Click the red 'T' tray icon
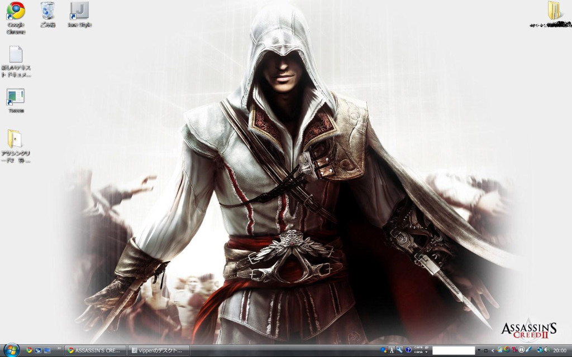The height and width of the screenshot is (357, 572). click(514, 350)
